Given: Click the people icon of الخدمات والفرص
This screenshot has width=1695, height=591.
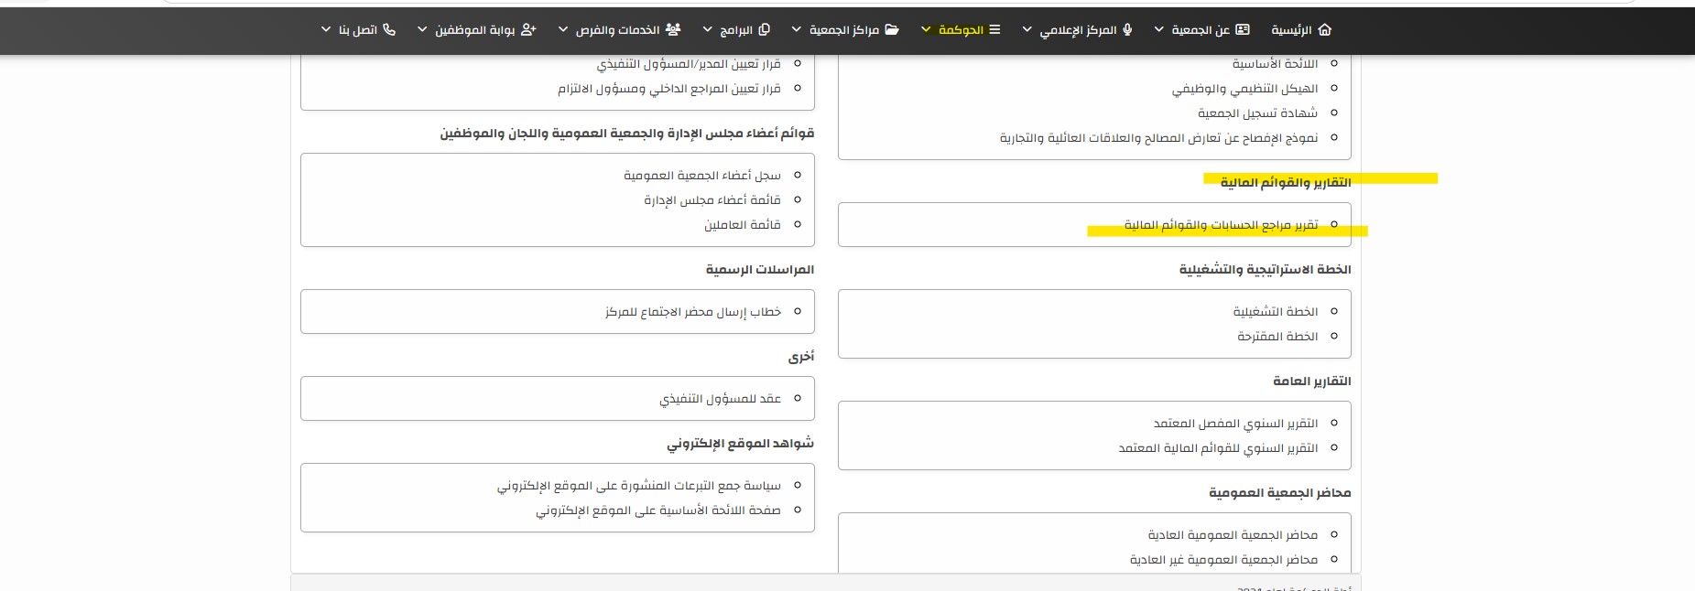Looking at the screenshot, I should (673, 29).
